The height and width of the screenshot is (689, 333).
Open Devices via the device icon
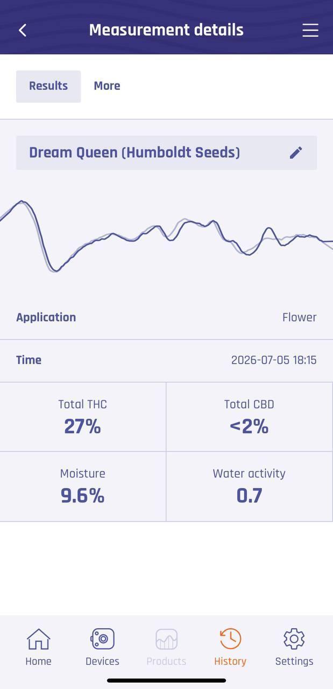tap(102, 639)
